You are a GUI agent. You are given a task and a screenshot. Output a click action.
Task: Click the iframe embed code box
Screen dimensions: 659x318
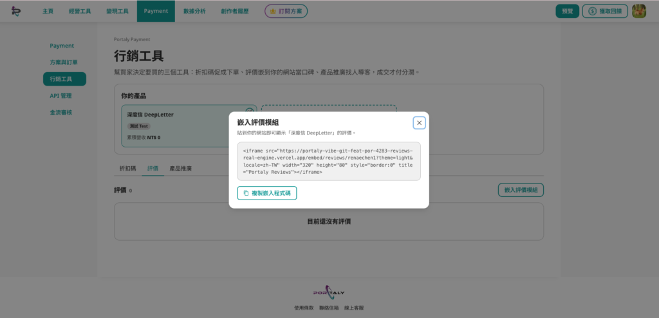329,161
